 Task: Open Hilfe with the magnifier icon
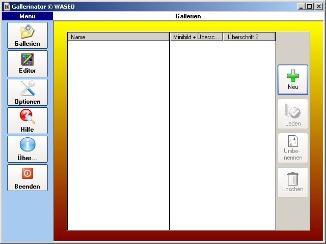[28, 120]
